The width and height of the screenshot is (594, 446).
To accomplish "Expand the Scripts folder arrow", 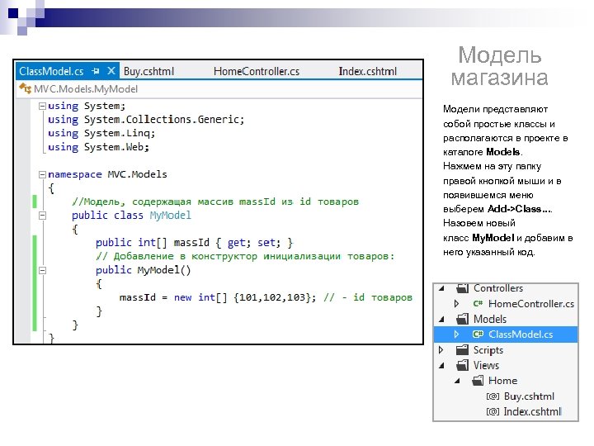I will [x=441, y=349].
